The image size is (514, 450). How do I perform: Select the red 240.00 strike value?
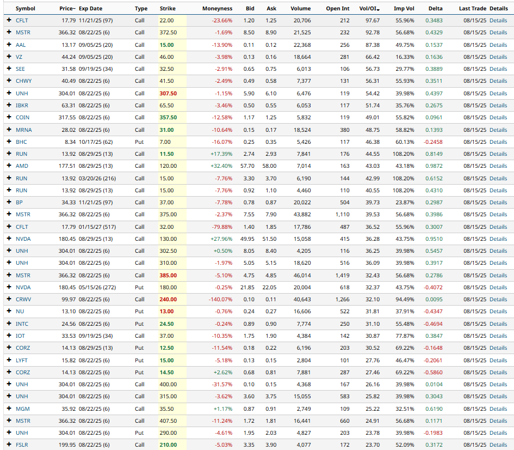pyautogui.click(x=168, y=299)
